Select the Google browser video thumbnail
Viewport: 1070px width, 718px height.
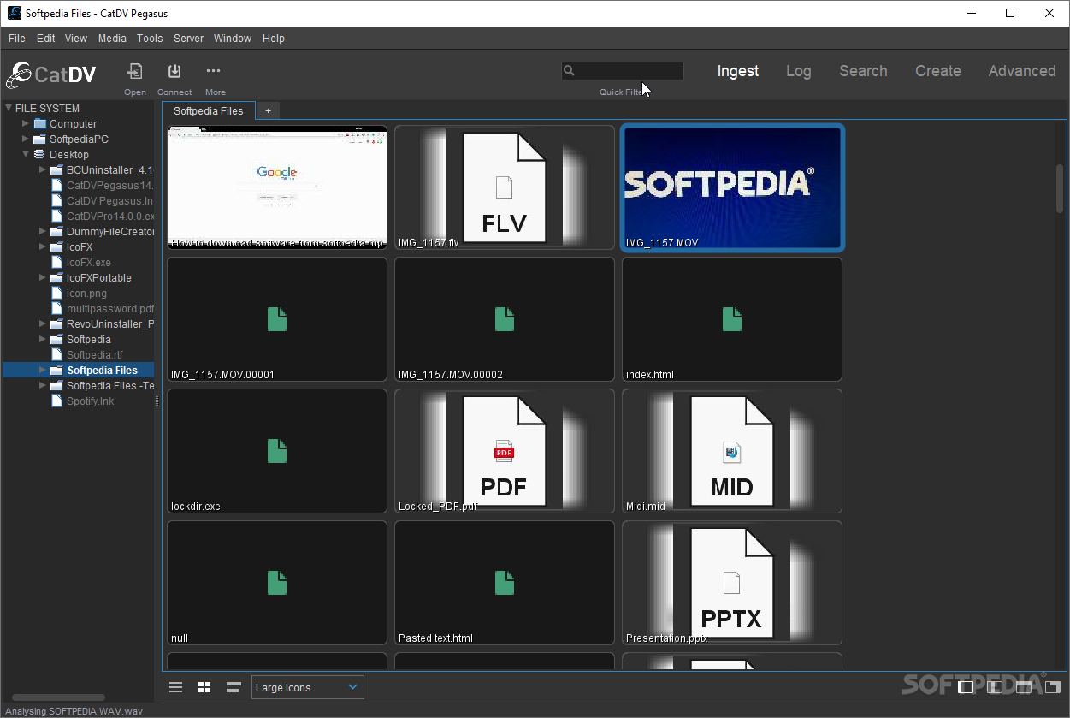point(277,187)
